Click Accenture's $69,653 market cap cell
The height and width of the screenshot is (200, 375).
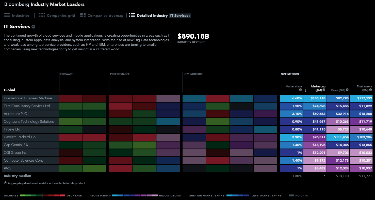315,114
